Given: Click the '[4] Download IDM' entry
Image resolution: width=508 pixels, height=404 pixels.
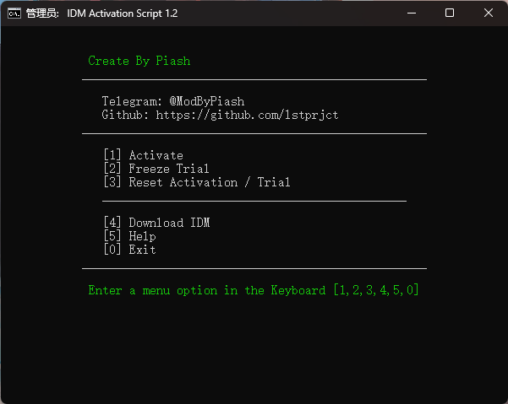Looking at the screenshot, I should tap(156, 223).
